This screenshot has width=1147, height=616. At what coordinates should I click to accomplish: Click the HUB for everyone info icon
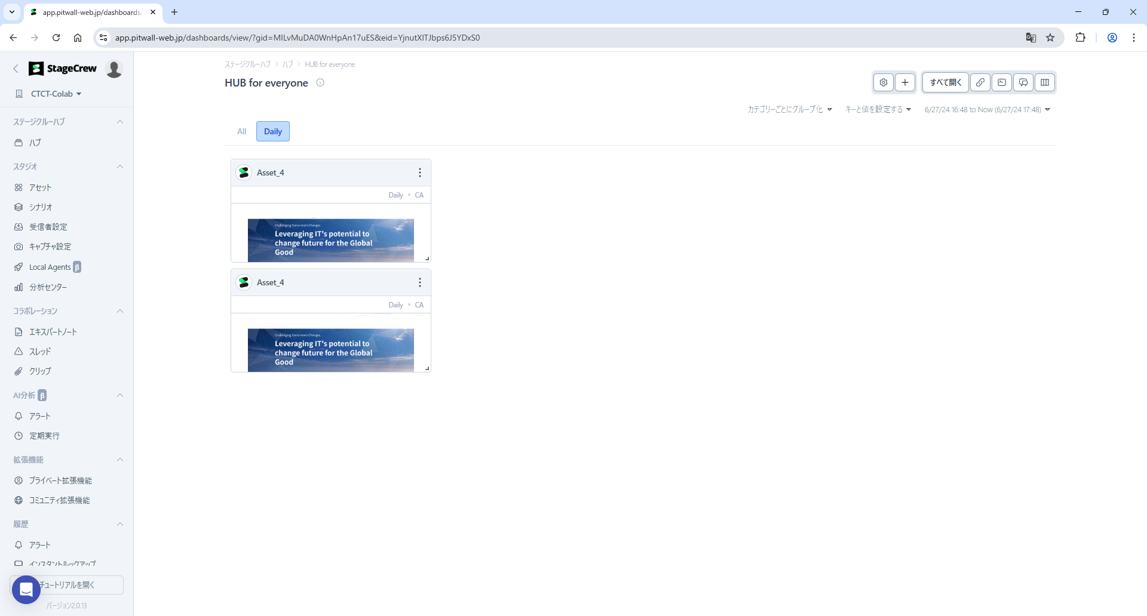pyautogui.click(x=320, y=83)
